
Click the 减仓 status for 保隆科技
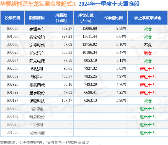coord(148,101)
